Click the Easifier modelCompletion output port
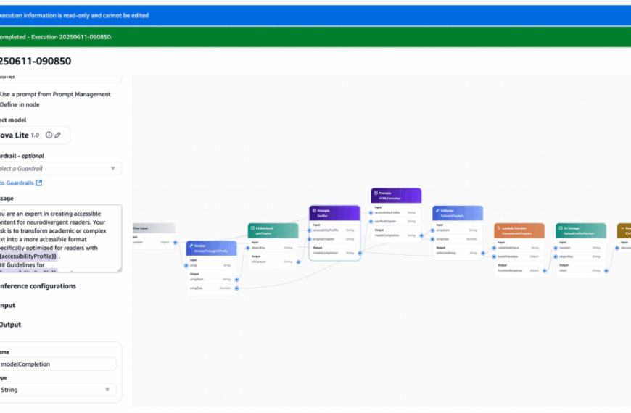Screen dimensions: 631x413 [360, 254]
